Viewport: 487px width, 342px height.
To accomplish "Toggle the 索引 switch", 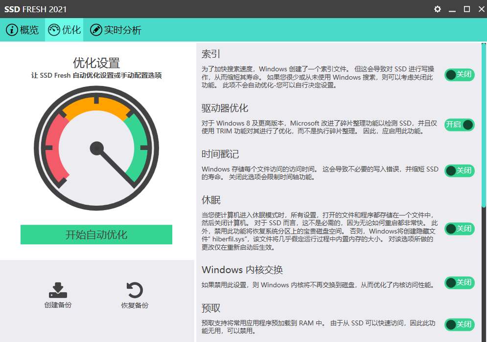I will [x=460, y=75].
